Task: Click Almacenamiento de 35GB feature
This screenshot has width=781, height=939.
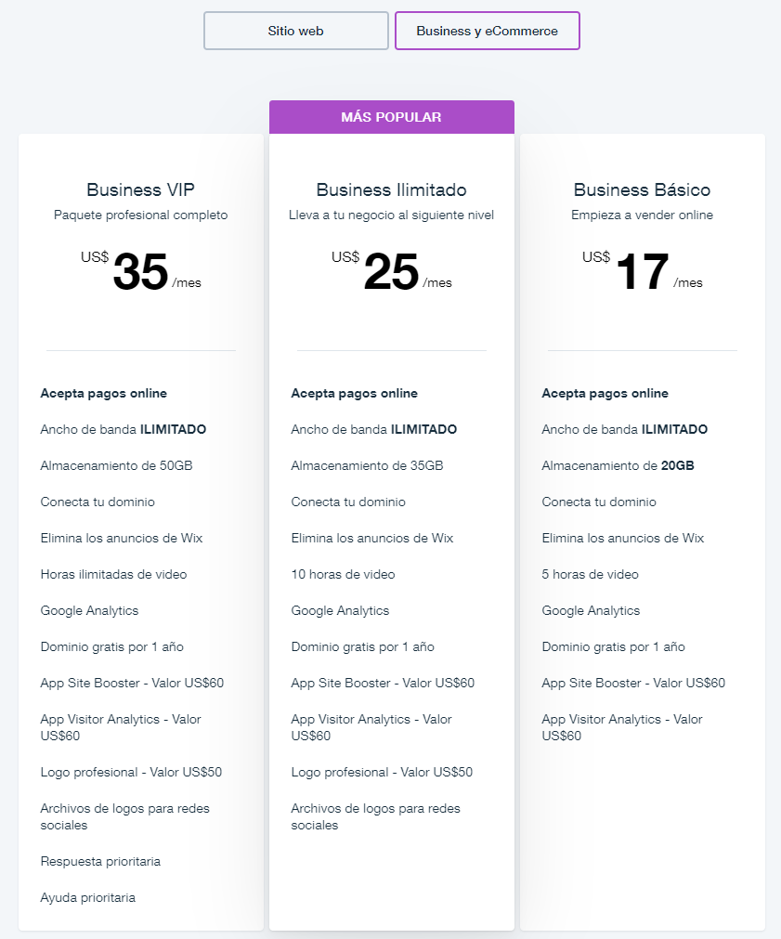Action: coord(367,465)
